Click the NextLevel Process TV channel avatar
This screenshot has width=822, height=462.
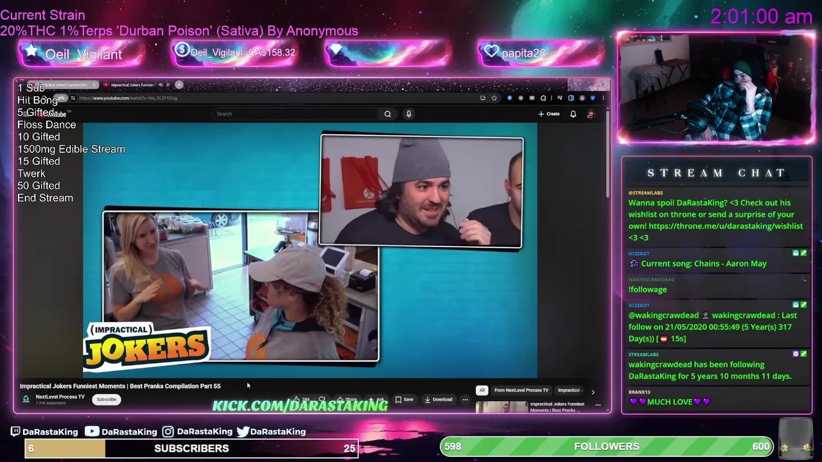[x=26, y=399]
